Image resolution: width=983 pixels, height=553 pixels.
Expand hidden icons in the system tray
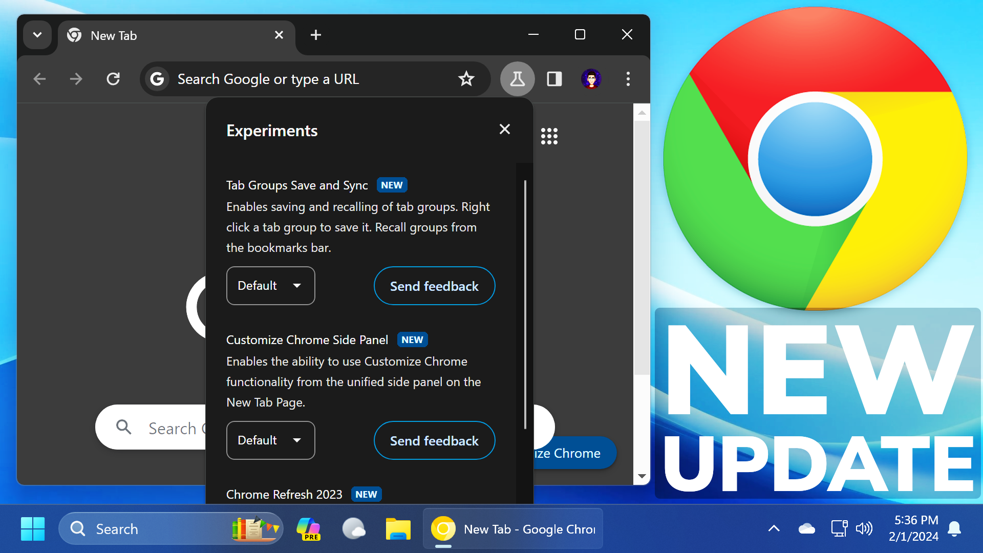774,528
